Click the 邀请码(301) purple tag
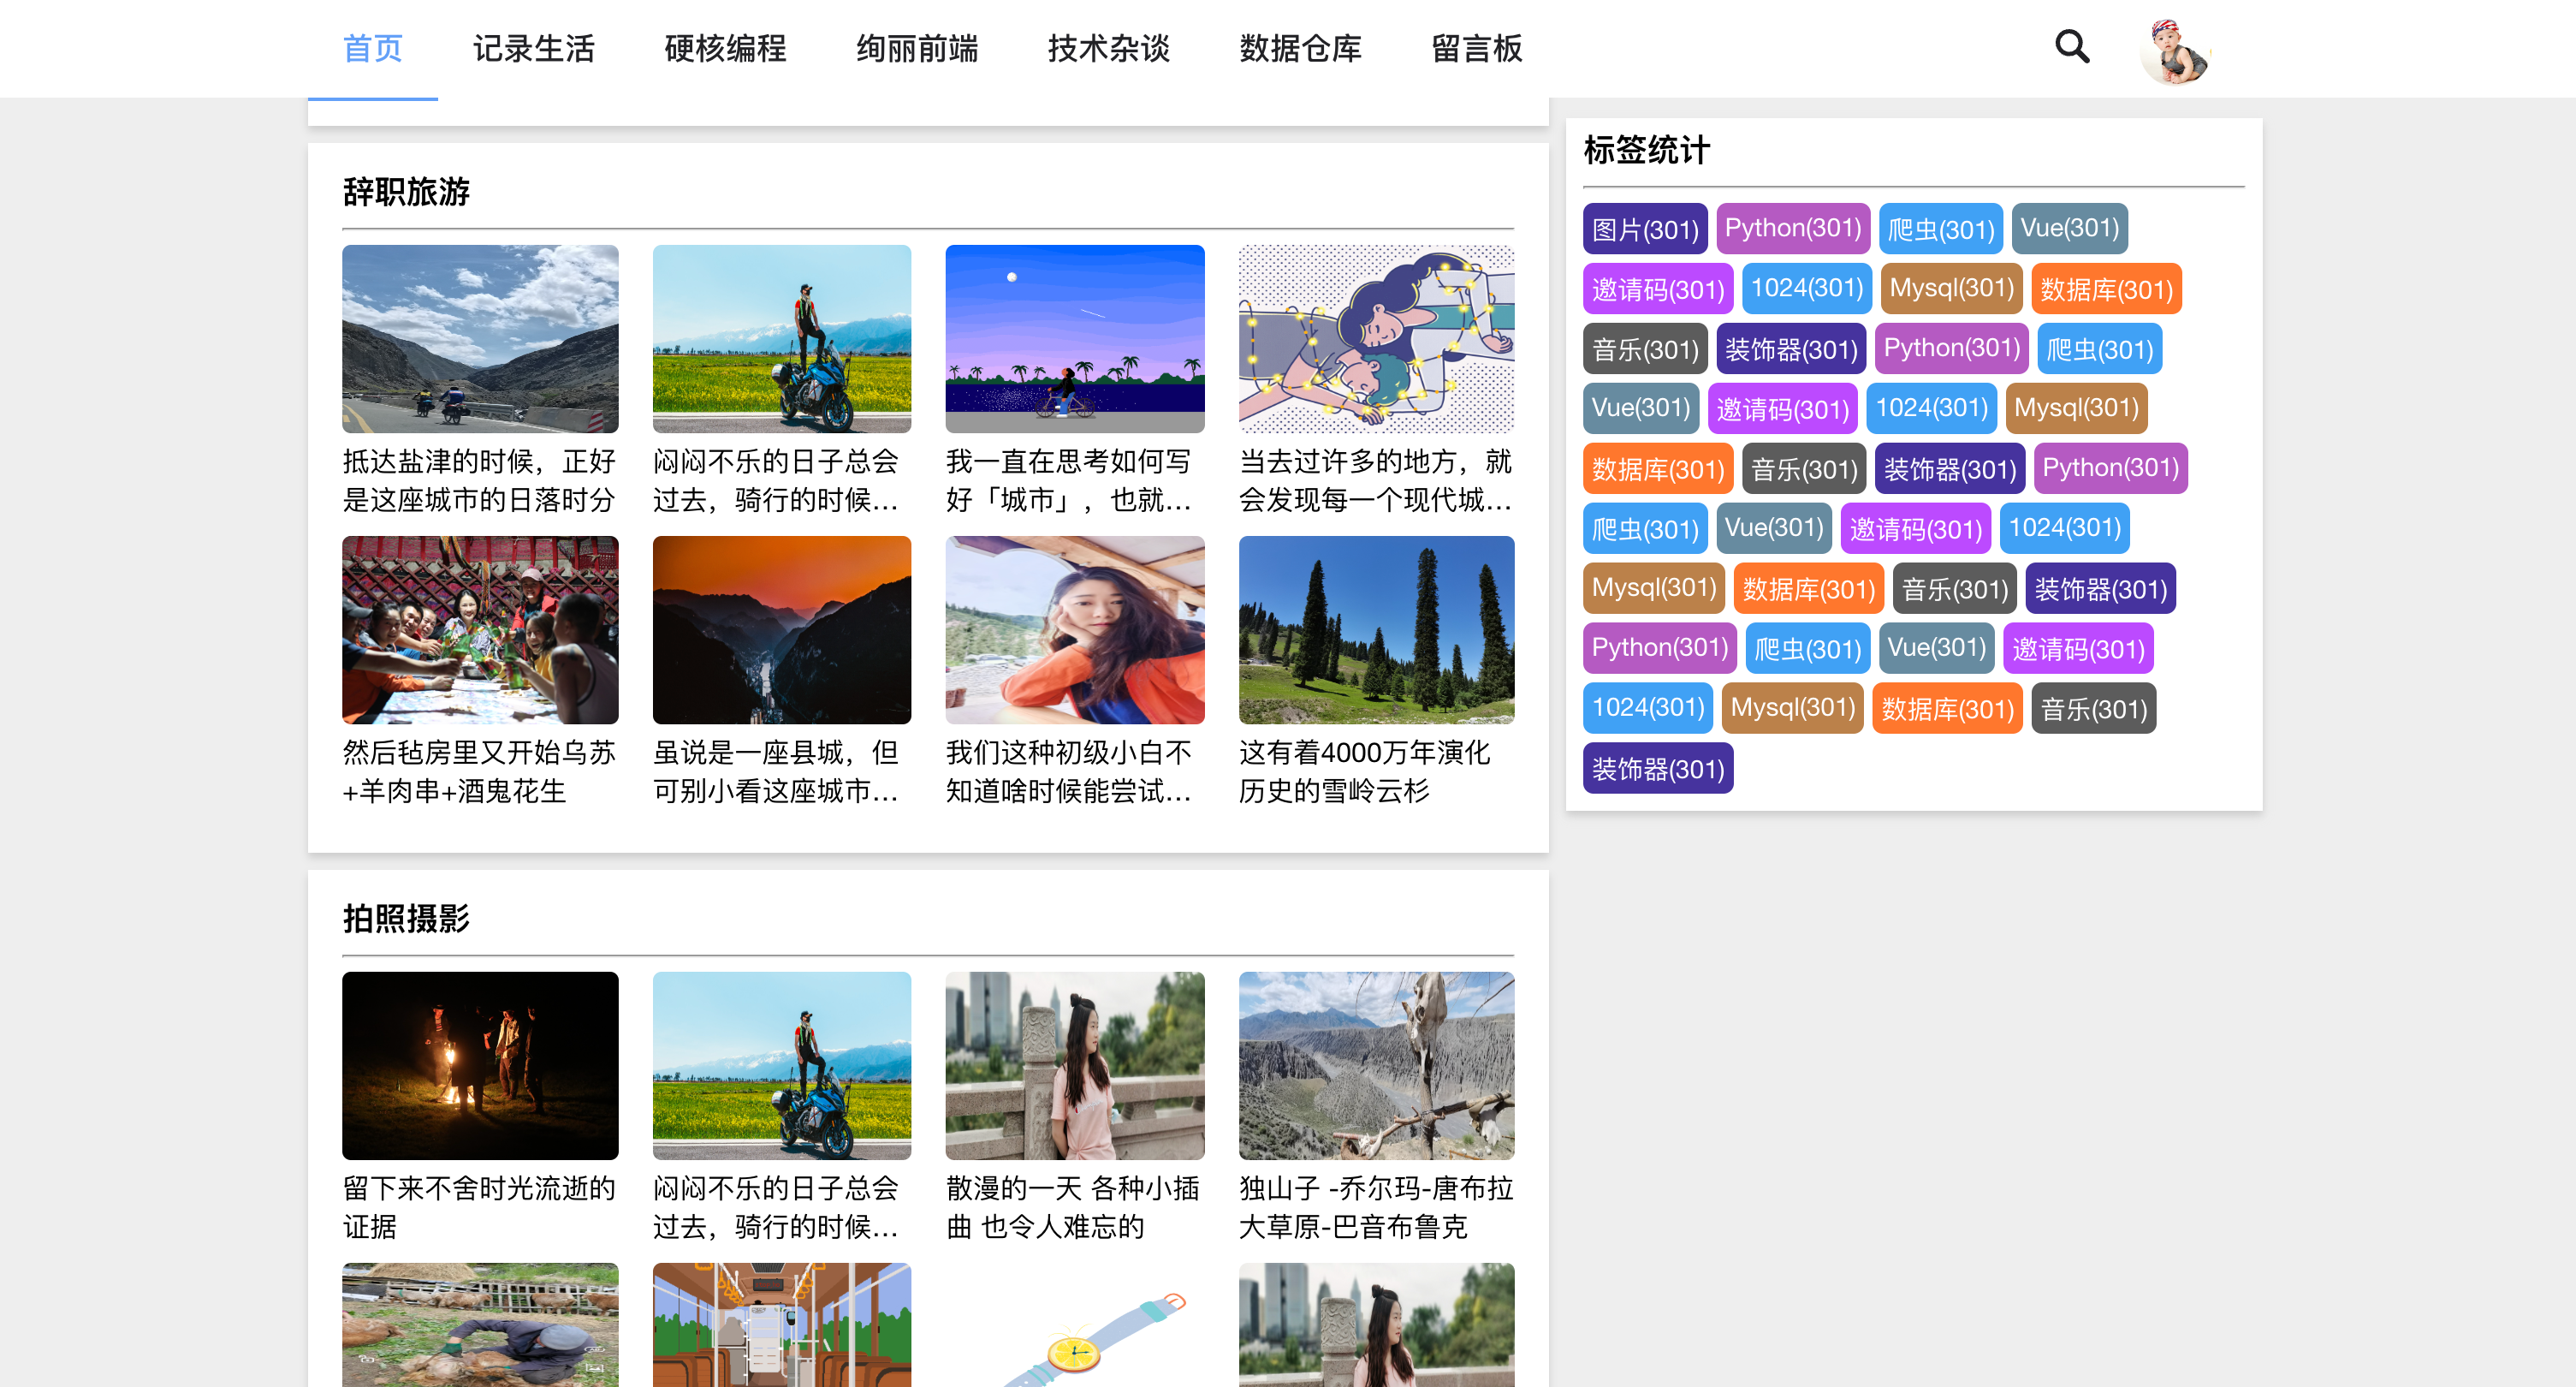2576x1387 pixels. pos(1658,289)
